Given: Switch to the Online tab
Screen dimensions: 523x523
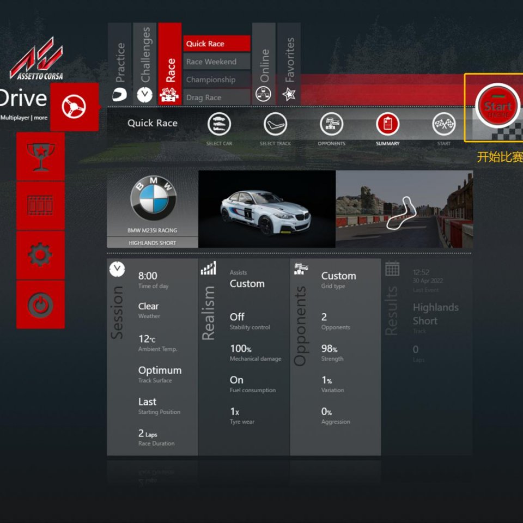Looking at the screenshot, I should (x=264, y=64).
